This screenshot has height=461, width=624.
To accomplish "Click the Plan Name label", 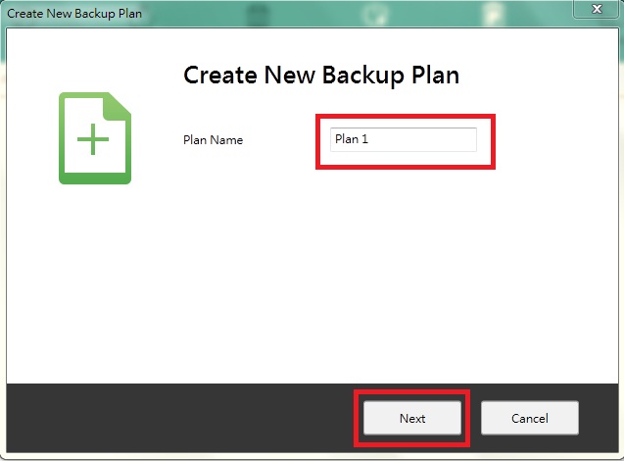I will [213, 140].
